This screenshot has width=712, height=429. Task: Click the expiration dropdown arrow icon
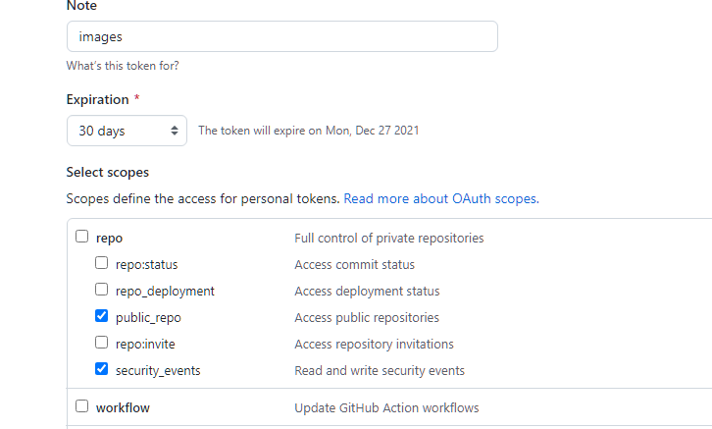click(175, 131)
